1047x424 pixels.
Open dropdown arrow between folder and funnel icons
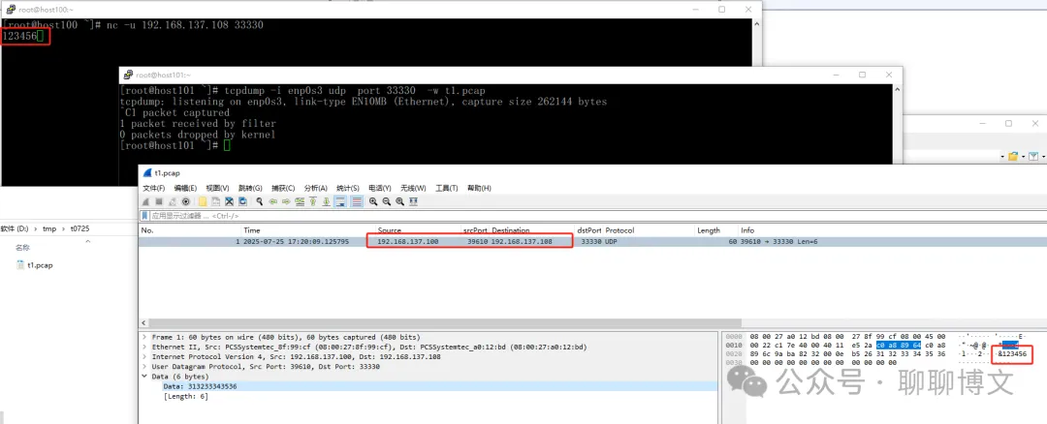pos(1023,157)
